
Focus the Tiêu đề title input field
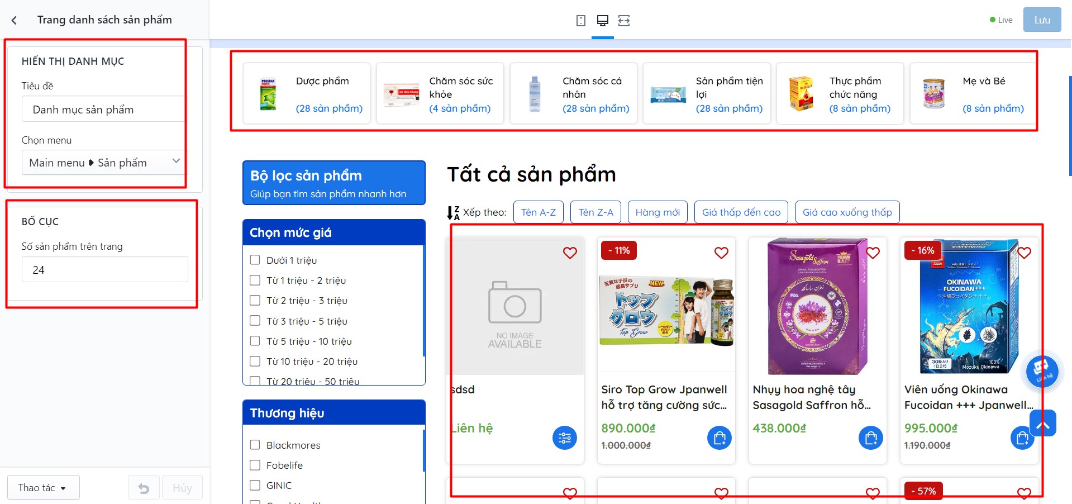tap(104, 109)
